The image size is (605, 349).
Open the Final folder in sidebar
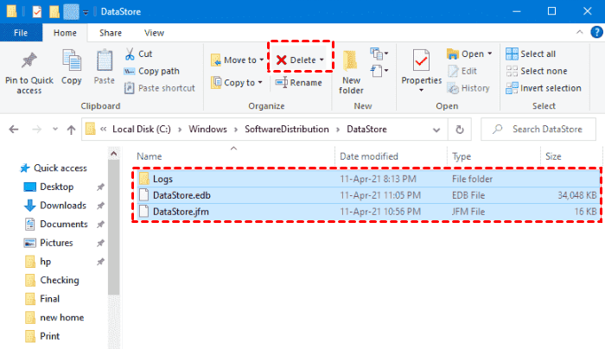pos(42,299)
